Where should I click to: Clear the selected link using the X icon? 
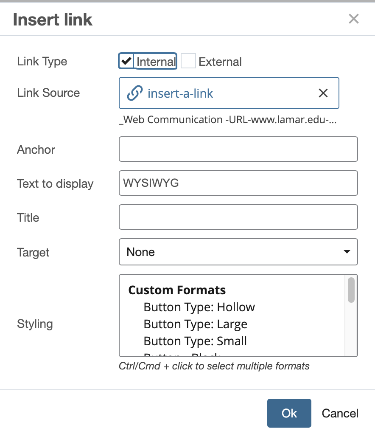tap(323, 93)
